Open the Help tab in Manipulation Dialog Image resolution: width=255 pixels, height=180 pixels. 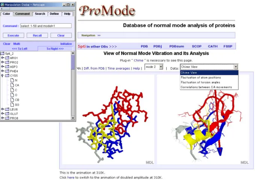[x=67, y=14]
